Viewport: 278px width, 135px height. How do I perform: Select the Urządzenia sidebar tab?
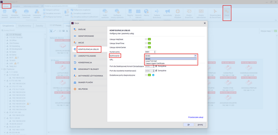(x=8, y=26)
